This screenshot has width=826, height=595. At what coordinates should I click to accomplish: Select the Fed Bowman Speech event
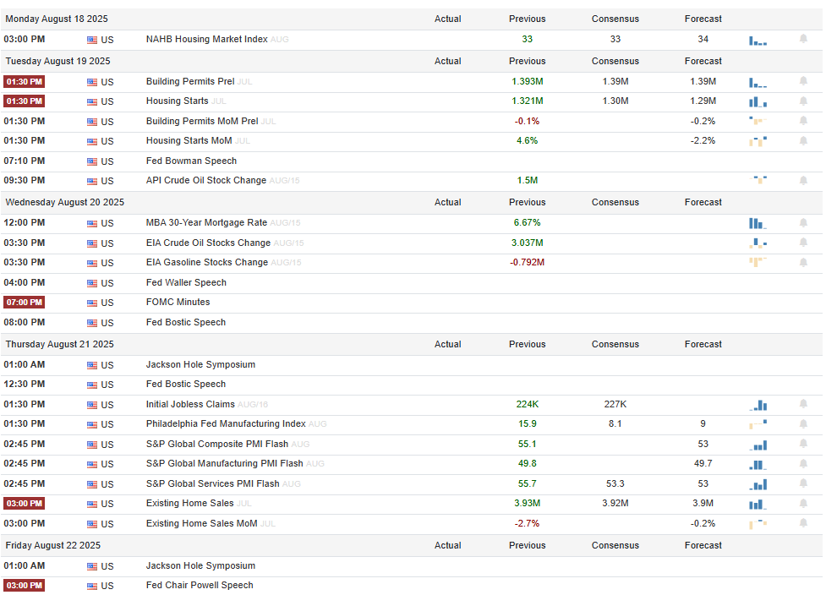(x=191, y=161)
